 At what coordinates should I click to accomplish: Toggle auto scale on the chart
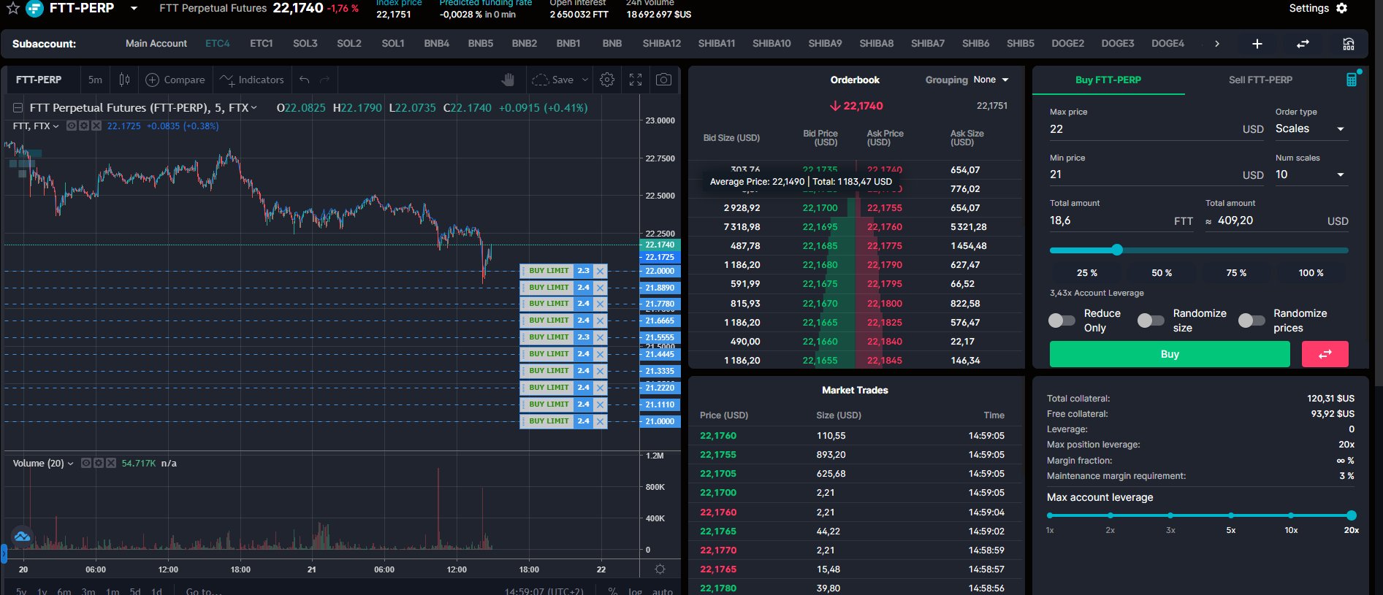coord(662,591)
